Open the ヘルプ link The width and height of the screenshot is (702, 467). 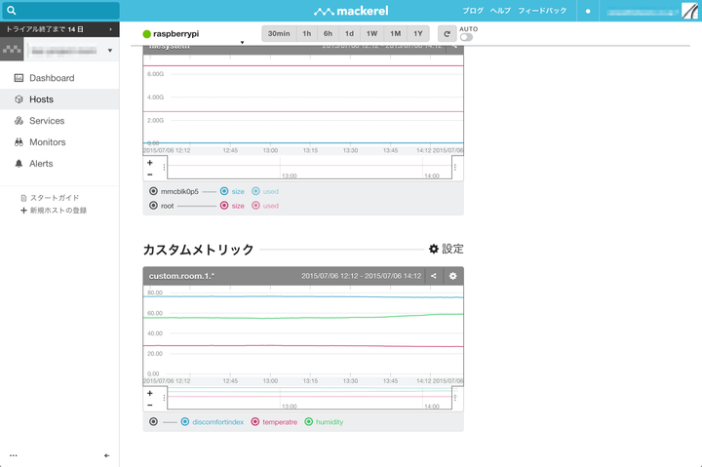500,11
